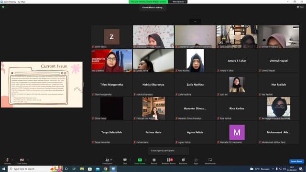Image resolution: width=306 pixels, height=172 pixels.
Task: Select the Ghina Fairuz tile
Action: click(x=111, y=108)
